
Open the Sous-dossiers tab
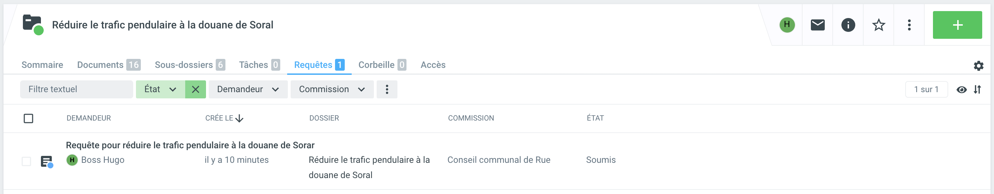coord(189,65)
